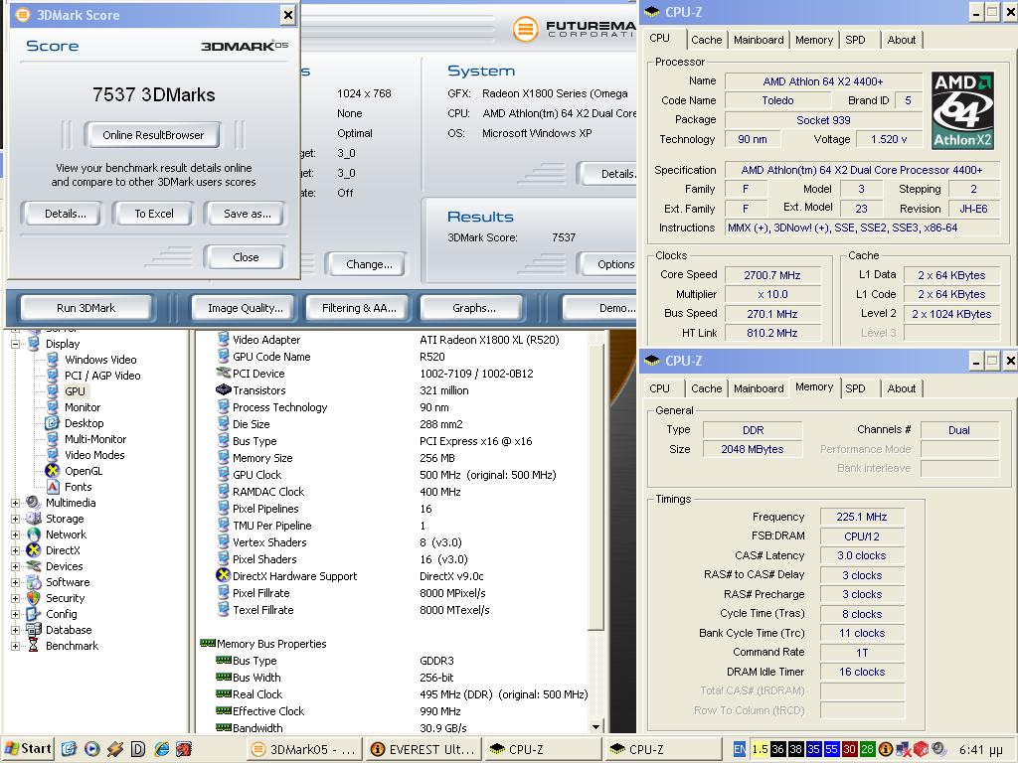Viewport: 1018px width, 763px height.
Task: Export score with To Excel button
Action: [x=153, y=214]
